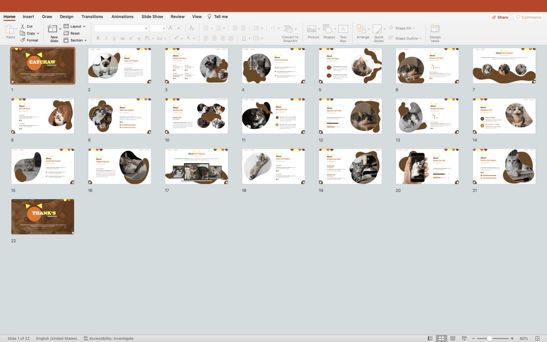Image resolution: width=547 pixels, height=342 pixels.
Task: Click the Cut scissors icon
Action: (22, 26)
